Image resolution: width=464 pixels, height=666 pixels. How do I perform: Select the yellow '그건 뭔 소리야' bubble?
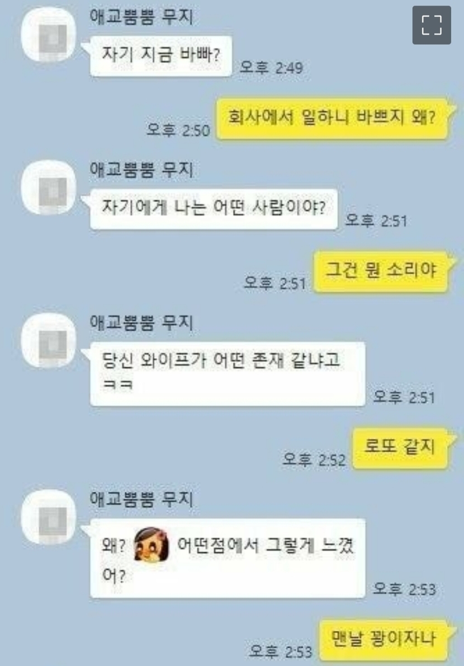point(381,271)
